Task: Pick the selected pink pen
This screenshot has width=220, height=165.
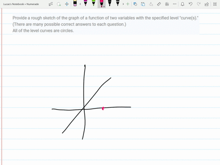Action: click(x=101, y=3)
